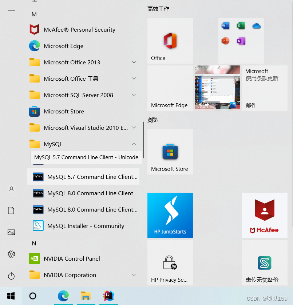The width and height of the screenshot is (293, 305).
Task: Open NVIDIA Control Panel
Action: (x=83, y=258)
